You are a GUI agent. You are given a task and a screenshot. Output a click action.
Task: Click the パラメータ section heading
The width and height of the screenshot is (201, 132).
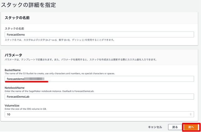pos(14,55)
